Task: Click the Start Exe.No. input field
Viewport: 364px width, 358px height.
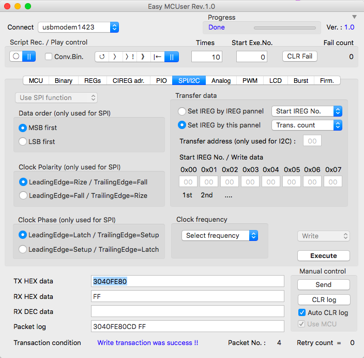Action: [252, 56]
